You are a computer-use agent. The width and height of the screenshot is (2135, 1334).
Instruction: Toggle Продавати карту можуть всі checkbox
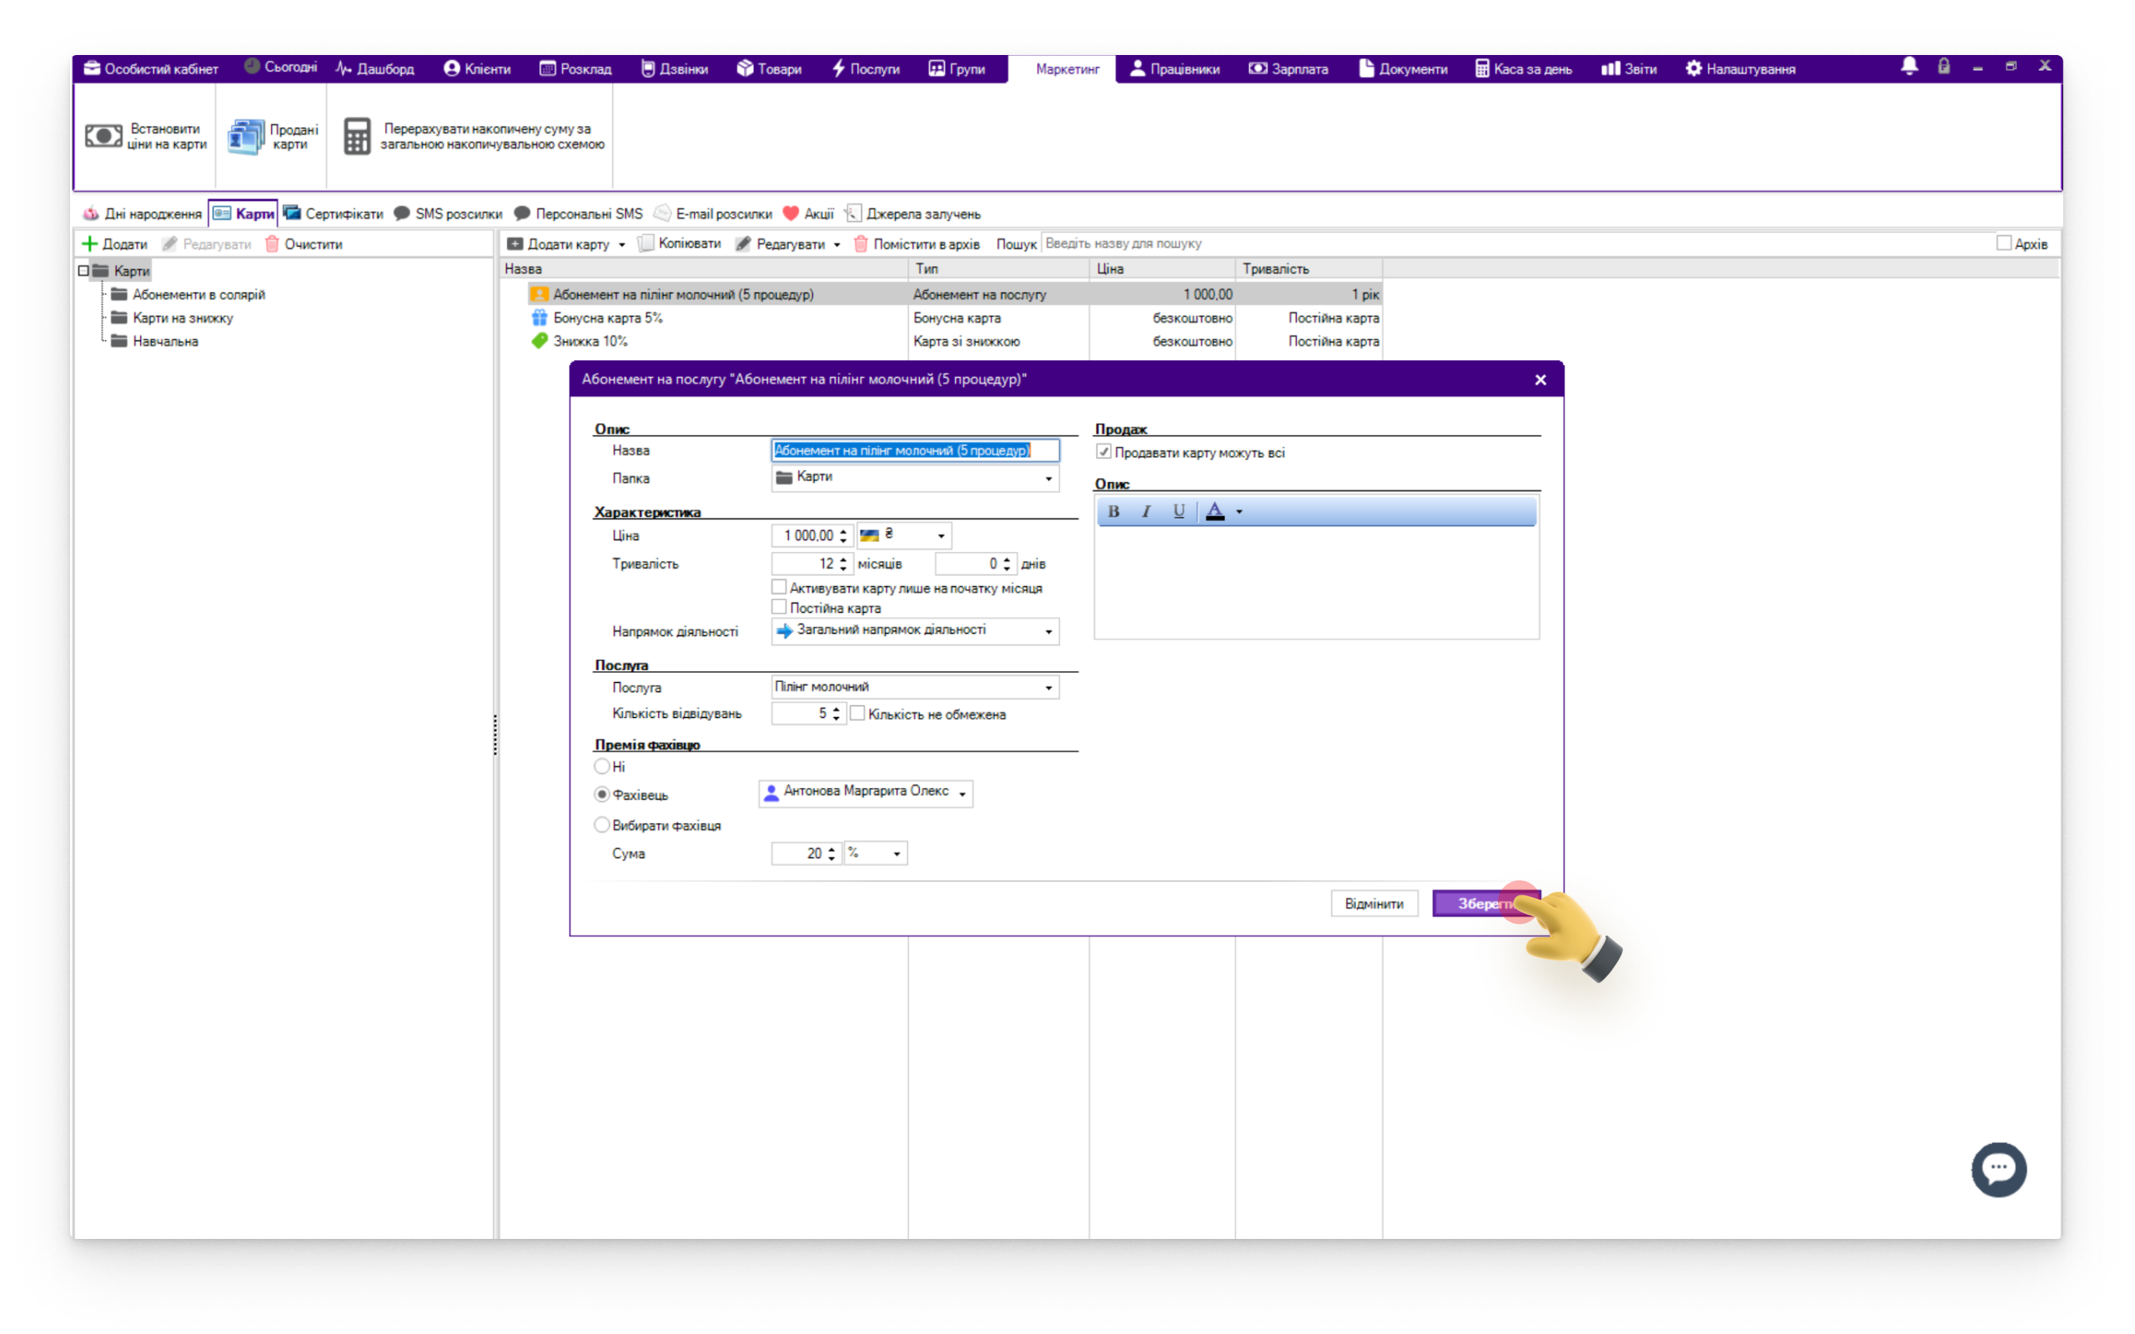pyautogui.click(x=1103, y=452)
